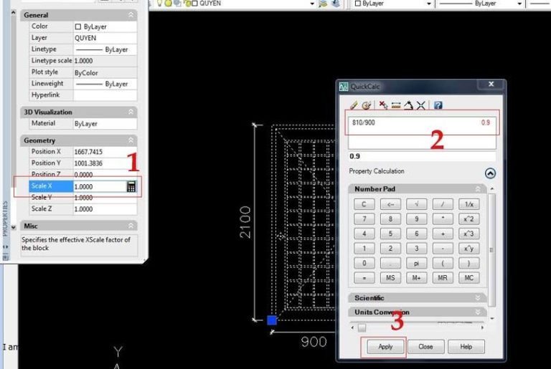Click the Position X value 1667.7415
The height and width of the screenshot is (369, 551).
pos(105,152)
